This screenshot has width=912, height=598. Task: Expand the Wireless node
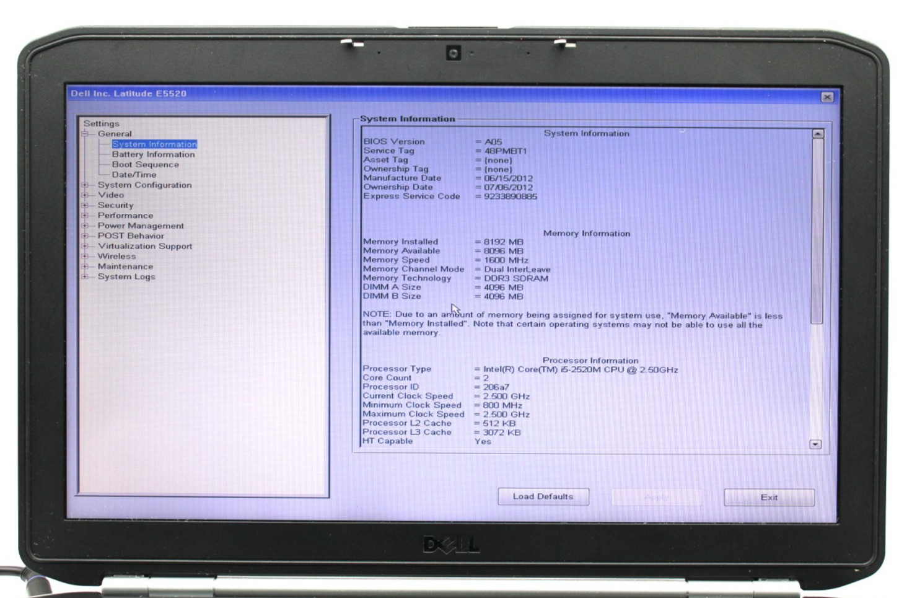[x=85, y=256]
